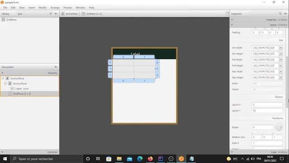Screen dimensions: 289x163
Task: Click the Layout Y input field
Action: coord(267,110)
